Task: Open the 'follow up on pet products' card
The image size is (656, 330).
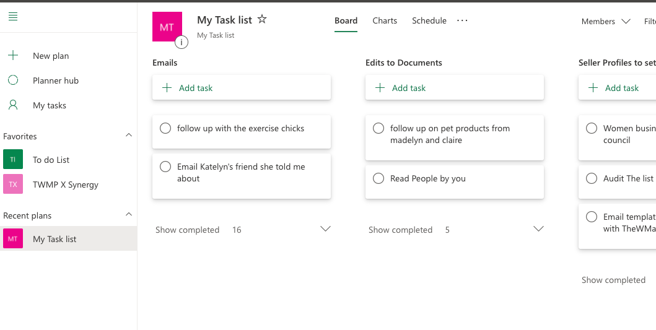Action: point(454,137)
